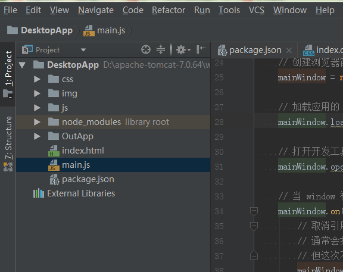Open the Edit menu

click(x=33, y=10)
